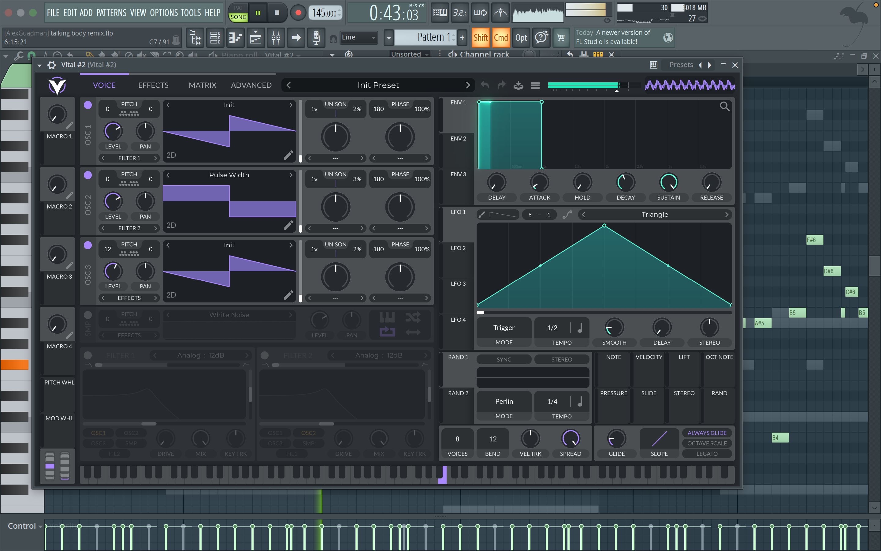This screenshot has height=551, width=881.
Task: Enable the sample oscillator power button
Action: [x=88, y=315]
